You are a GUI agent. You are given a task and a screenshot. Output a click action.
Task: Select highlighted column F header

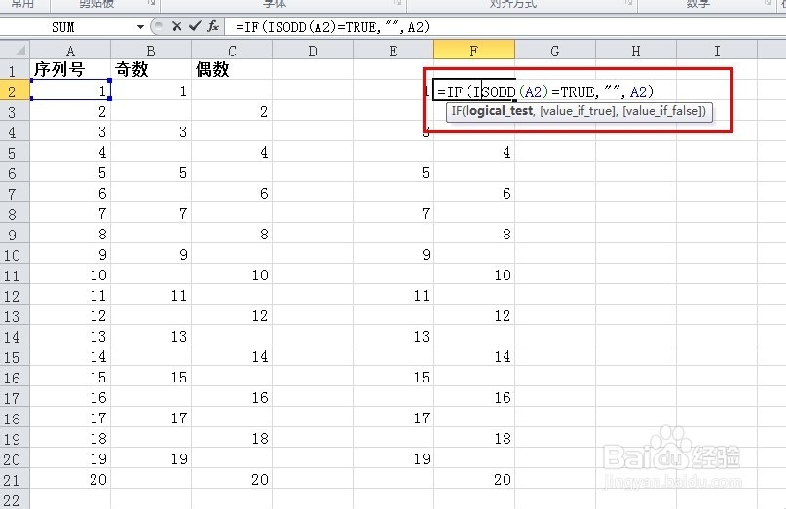474,51
